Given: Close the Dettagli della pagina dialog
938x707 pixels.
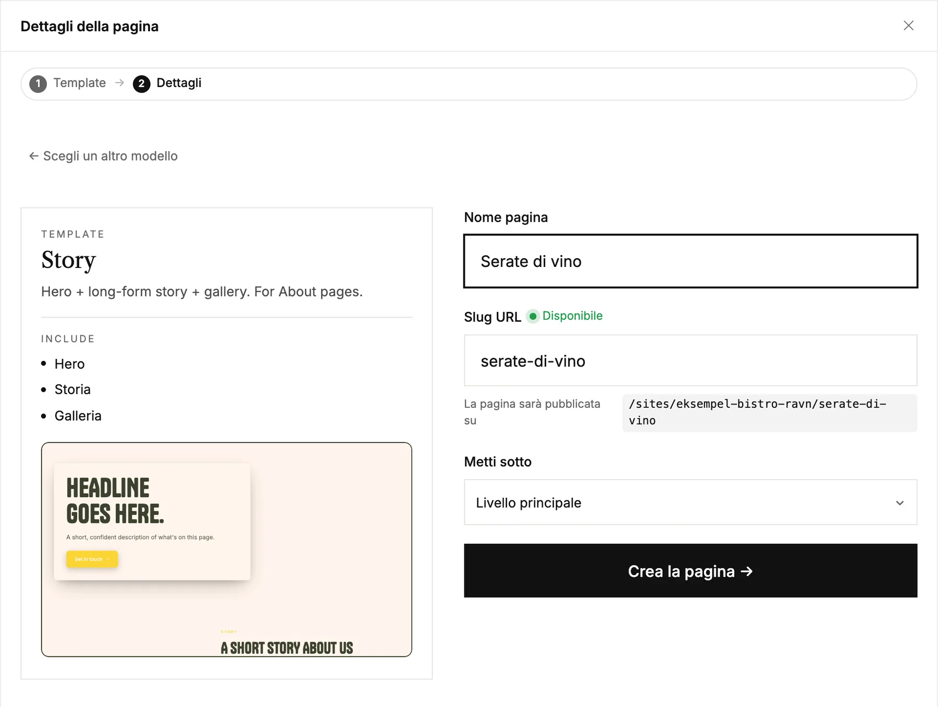Looking at the screenshot, I should (908, 26).
